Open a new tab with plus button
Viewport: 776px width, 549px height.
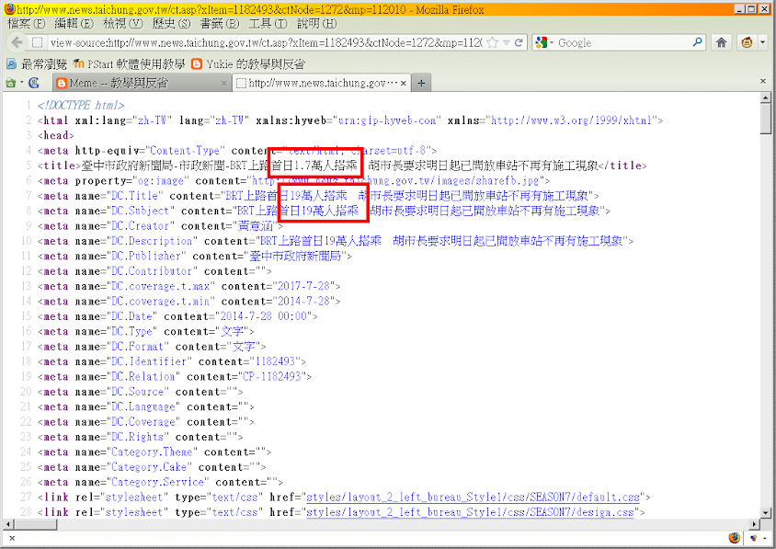(421, 83)
